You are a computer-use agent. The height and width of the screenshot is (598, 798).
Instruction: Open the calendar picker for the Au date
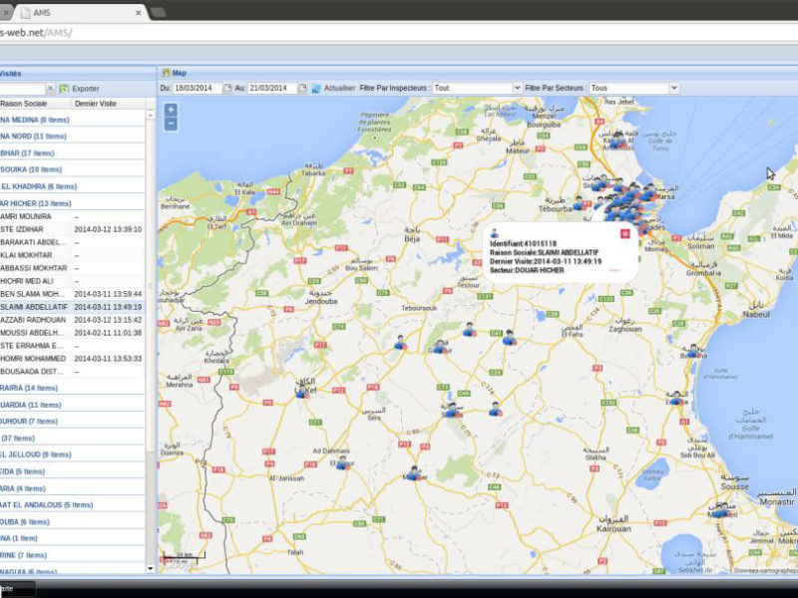tap(303, 88)
